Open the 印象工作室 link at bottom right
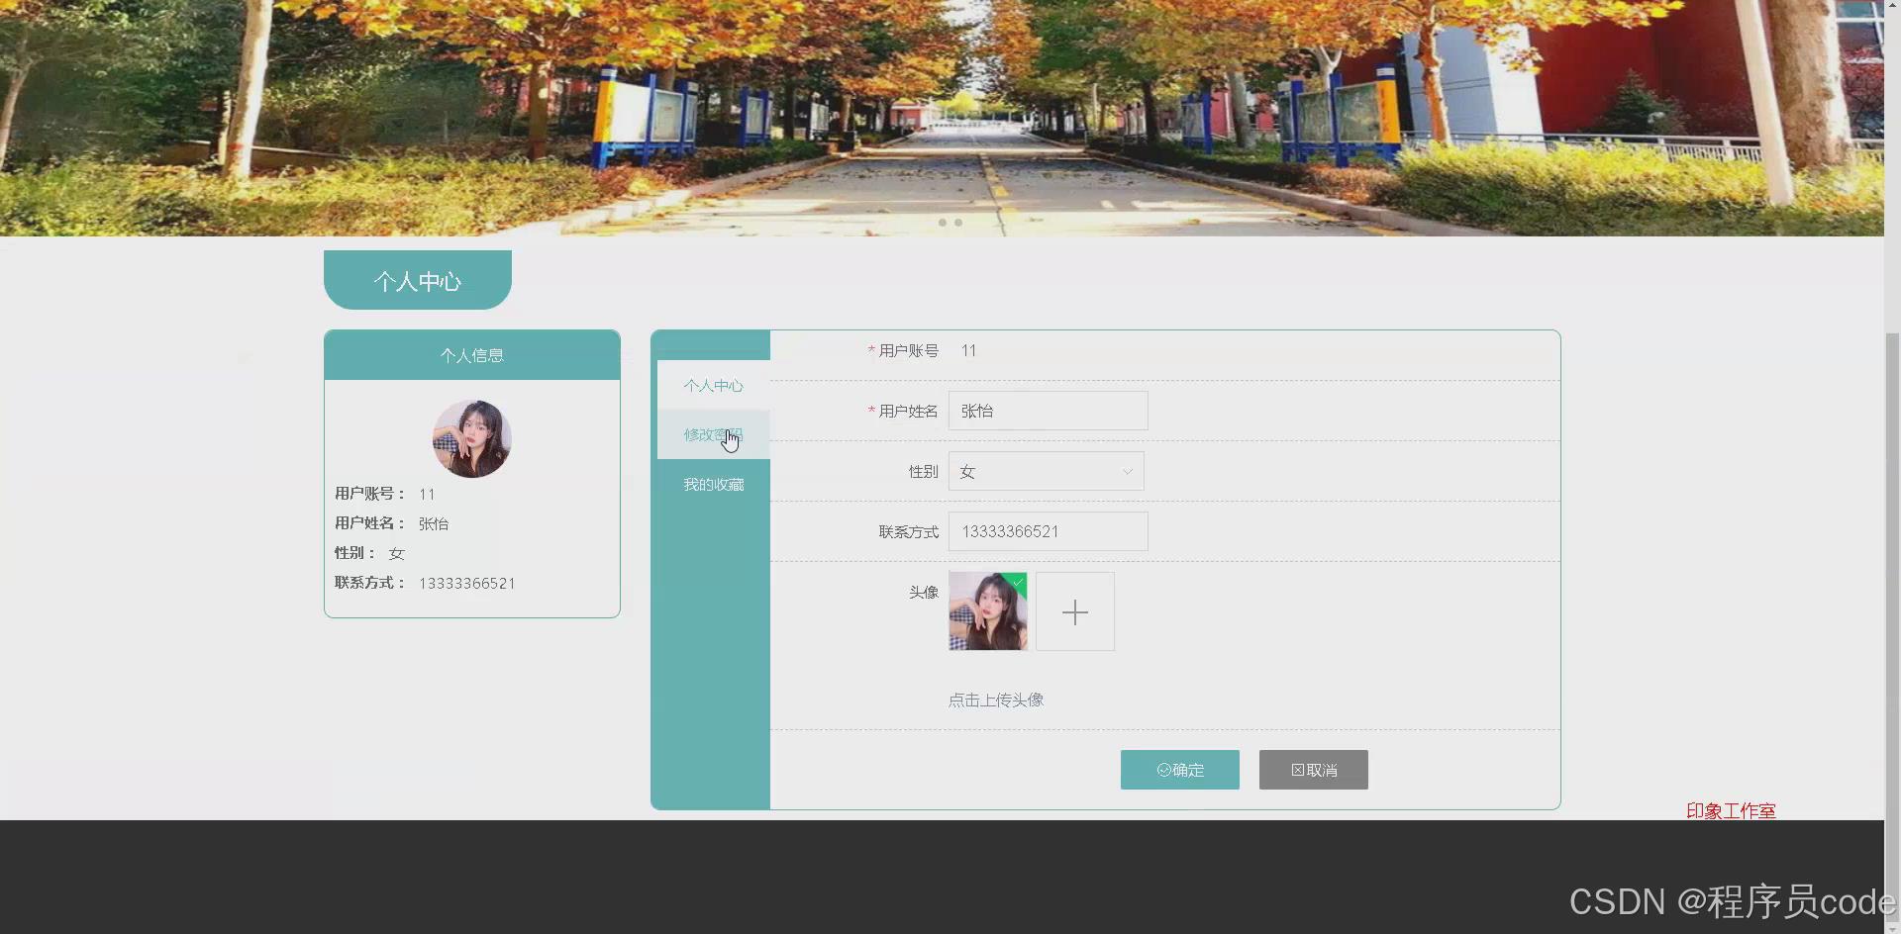The width and height of the screenshot is (1901, 934). pyautogui.click(x=1730, y=810)
